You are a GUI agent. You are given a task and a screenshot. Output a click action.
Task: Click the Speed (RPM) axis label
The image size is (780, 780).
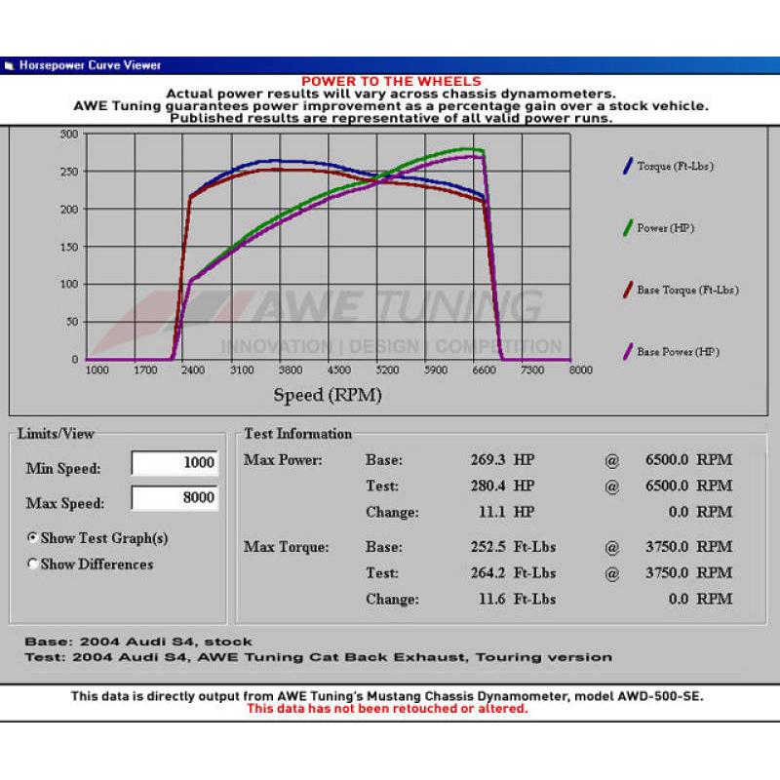[x=327, y=395]
